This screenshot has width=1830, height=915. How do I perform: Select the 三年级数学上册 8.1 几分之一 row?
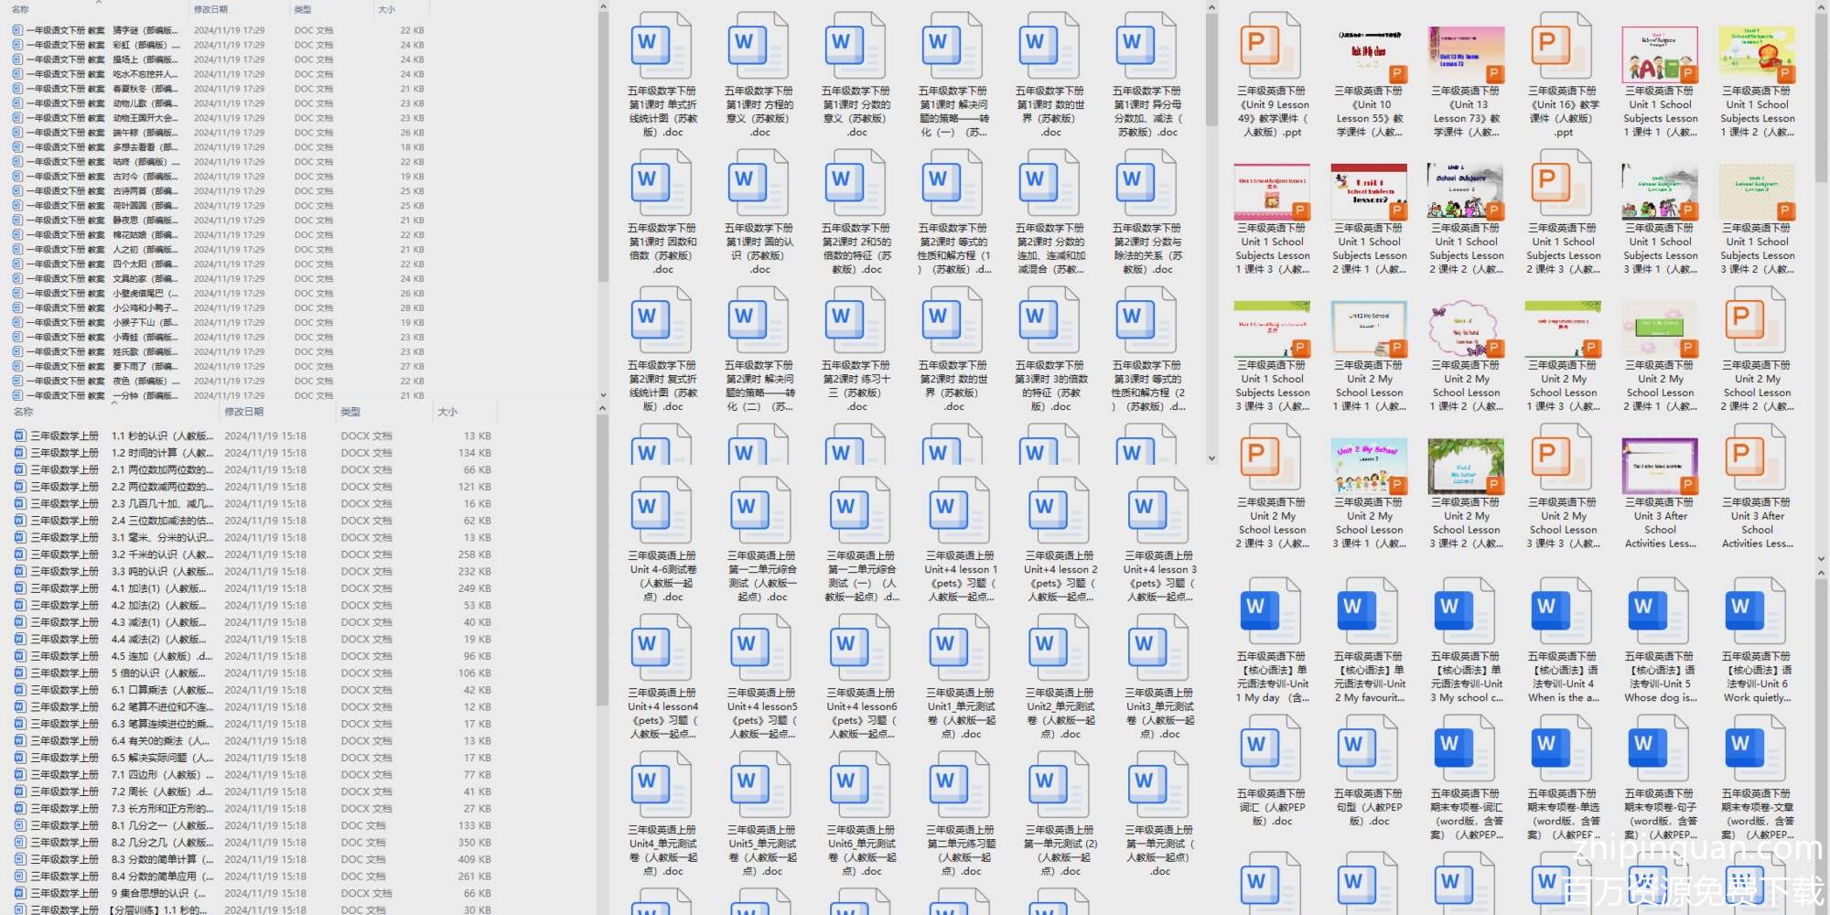coord(253,825)
